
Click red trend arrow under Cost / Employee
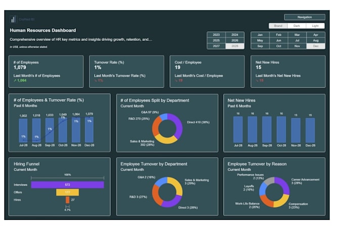[x=176, y=80]
